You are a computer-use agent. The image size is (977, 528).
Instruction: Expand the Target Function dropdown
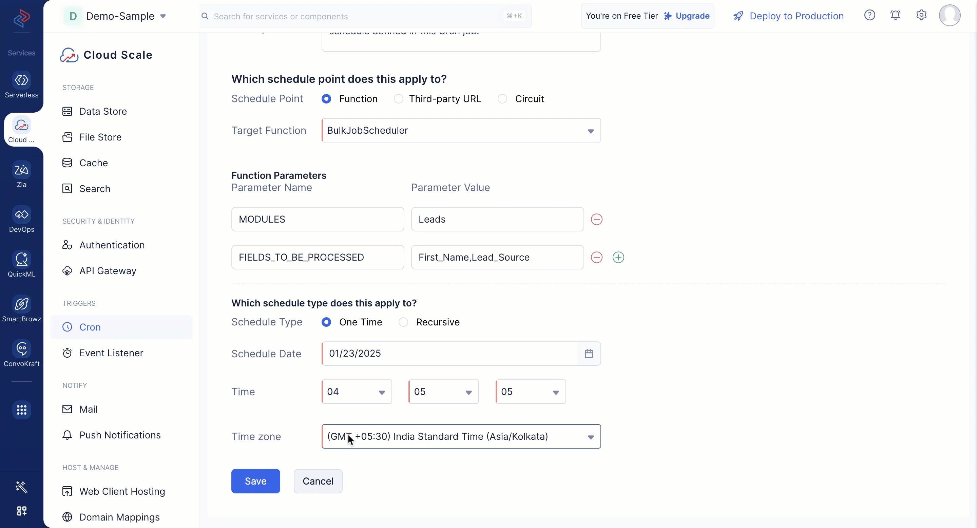591,131
